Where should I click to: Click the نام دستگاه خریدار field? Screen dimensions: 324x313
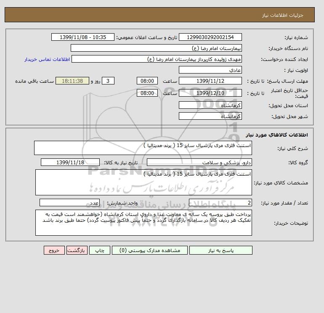tap(156, 48)
